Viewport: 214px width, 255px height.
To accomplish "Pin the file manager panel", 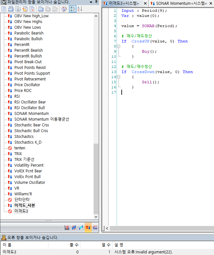I will pyautogui.click(x=96, y=2).
